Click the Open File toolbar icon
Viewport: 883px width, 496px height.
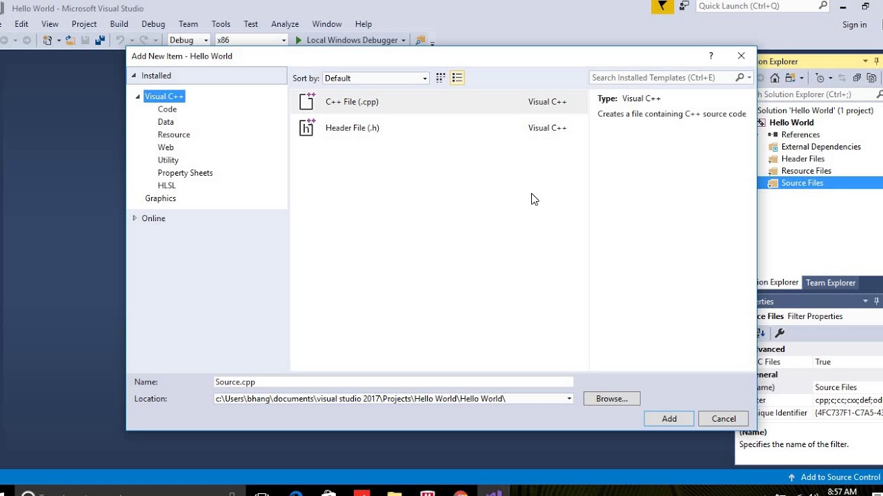click(x=70, y=40)
